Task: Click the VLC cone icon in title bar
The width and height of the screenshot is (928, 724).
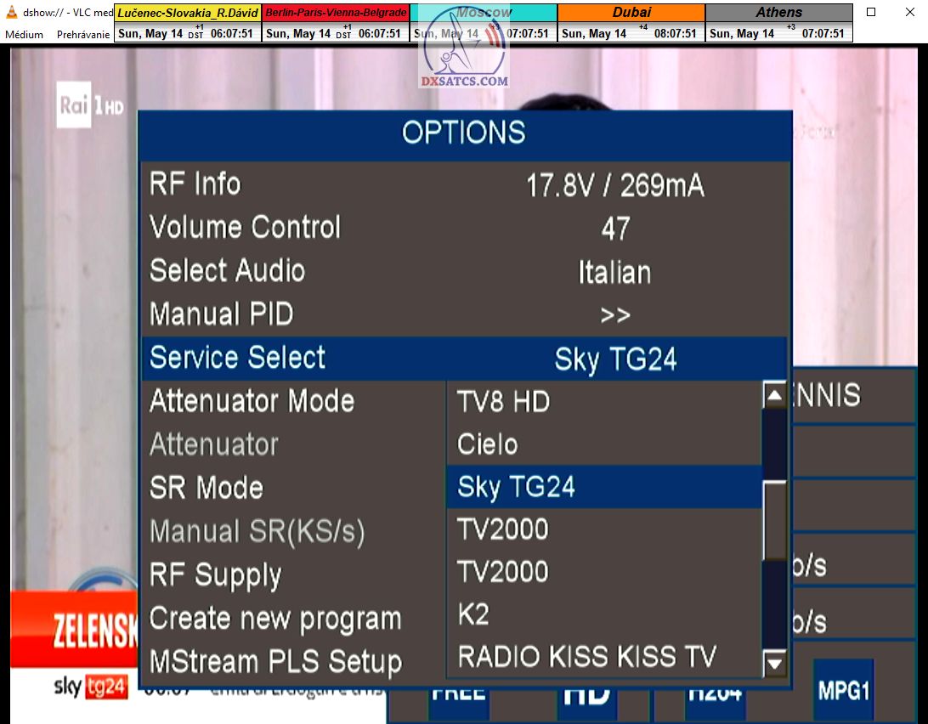Action: [x=12, y=13]
